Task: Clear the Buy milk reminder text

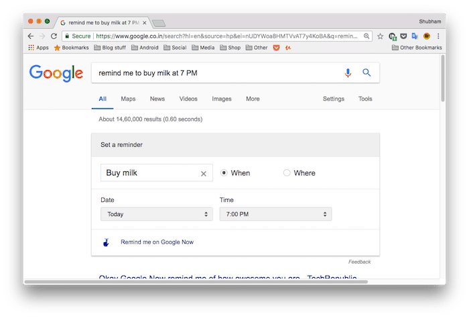Action: [x=204, y=174]
